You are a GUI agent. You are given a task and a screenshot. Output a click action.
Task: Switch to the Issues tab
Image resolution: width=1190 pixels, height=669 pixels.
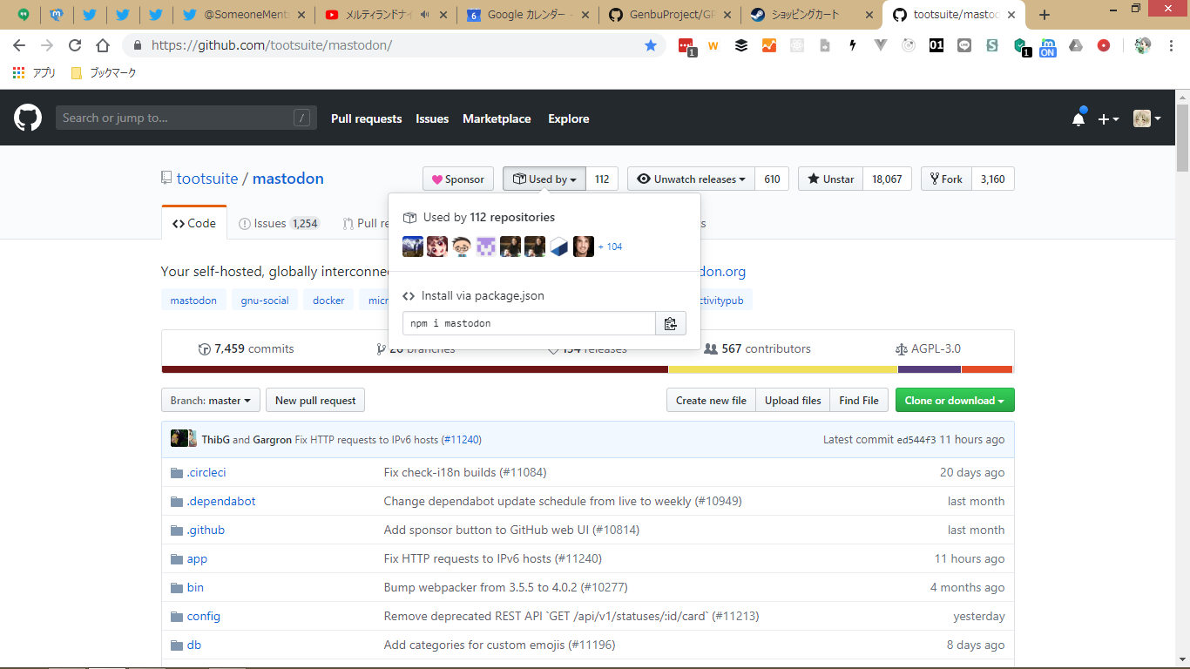pos(278,223)
